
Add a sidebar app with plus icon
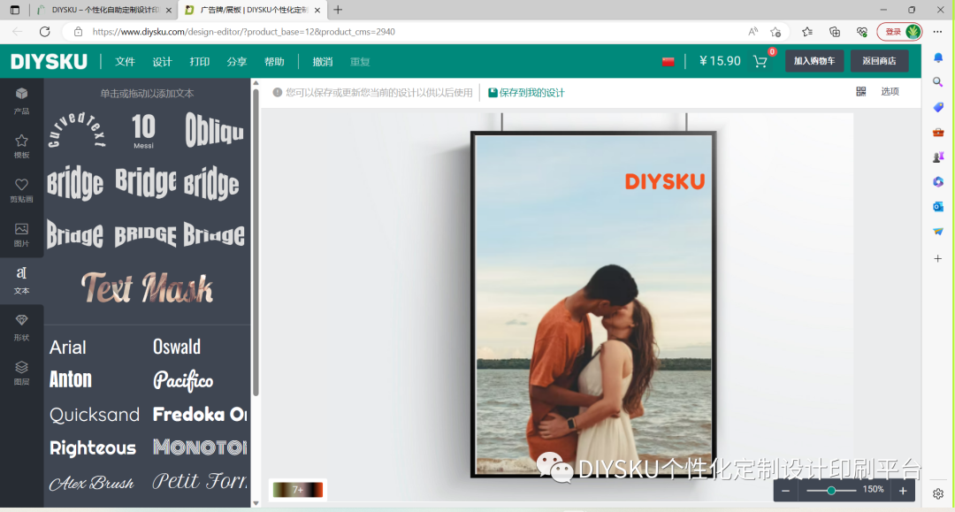[938, 259]
